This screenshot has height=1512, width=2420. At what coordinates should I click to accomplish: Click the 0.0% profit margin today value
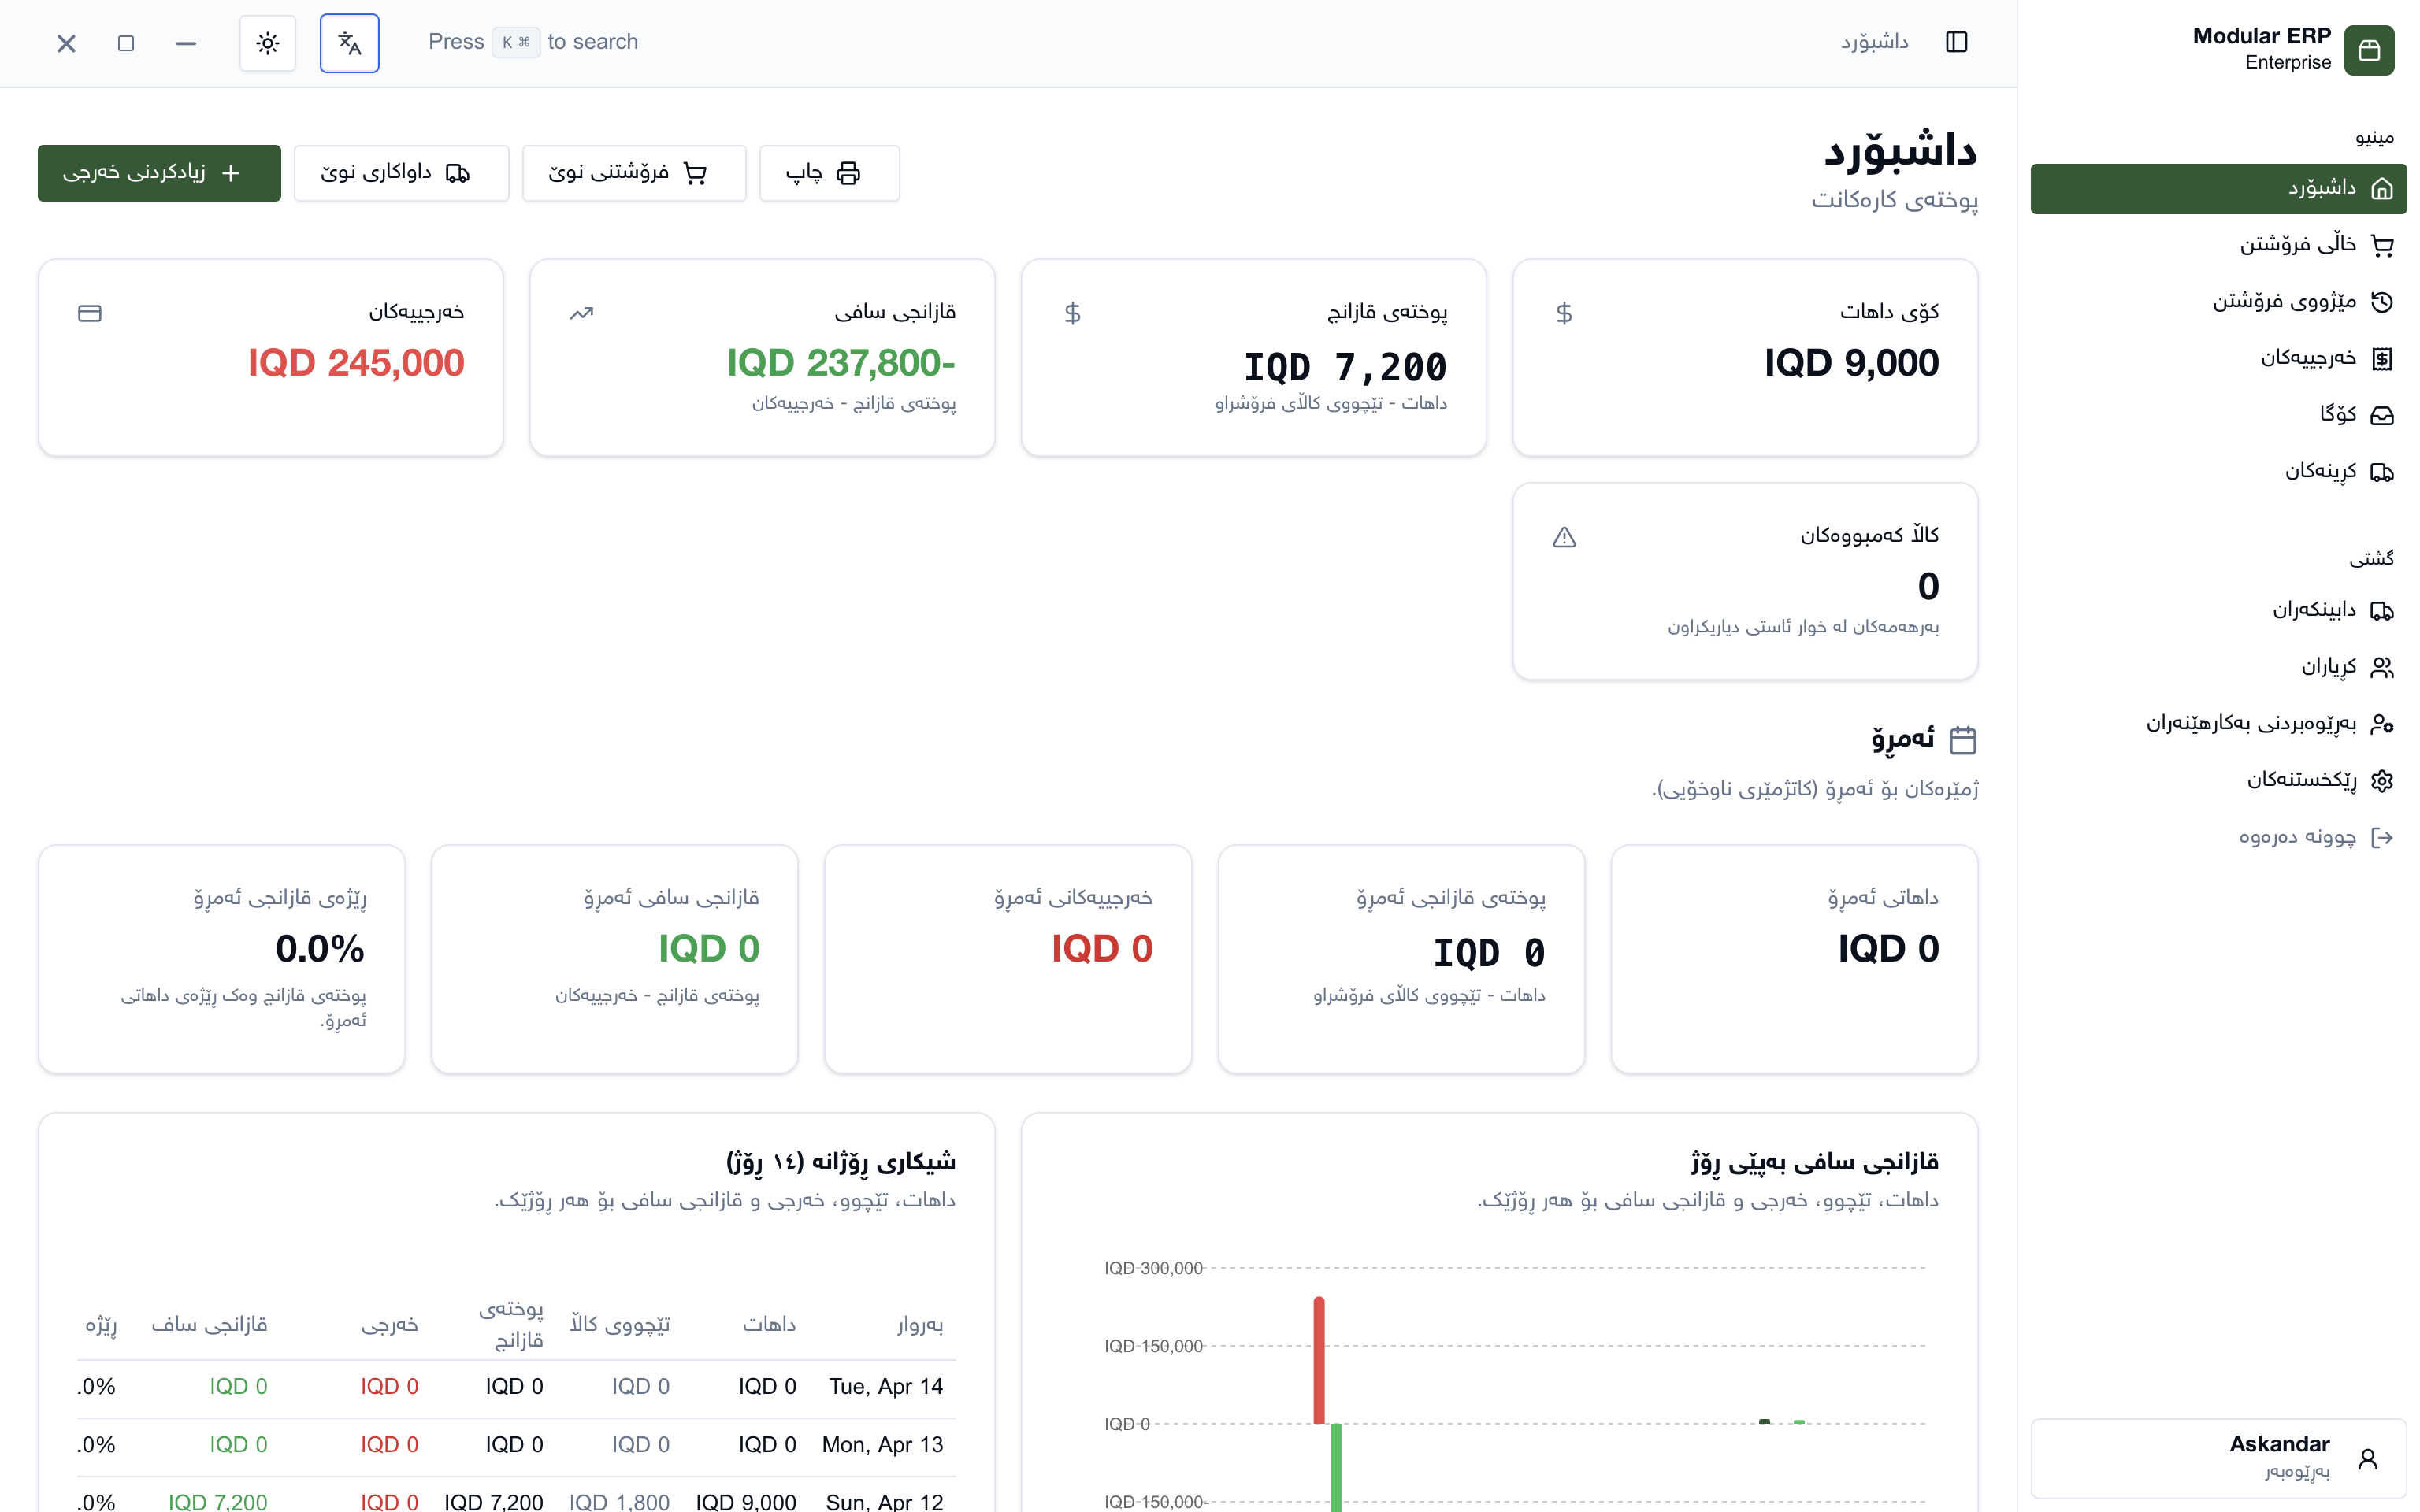[320, 948]
